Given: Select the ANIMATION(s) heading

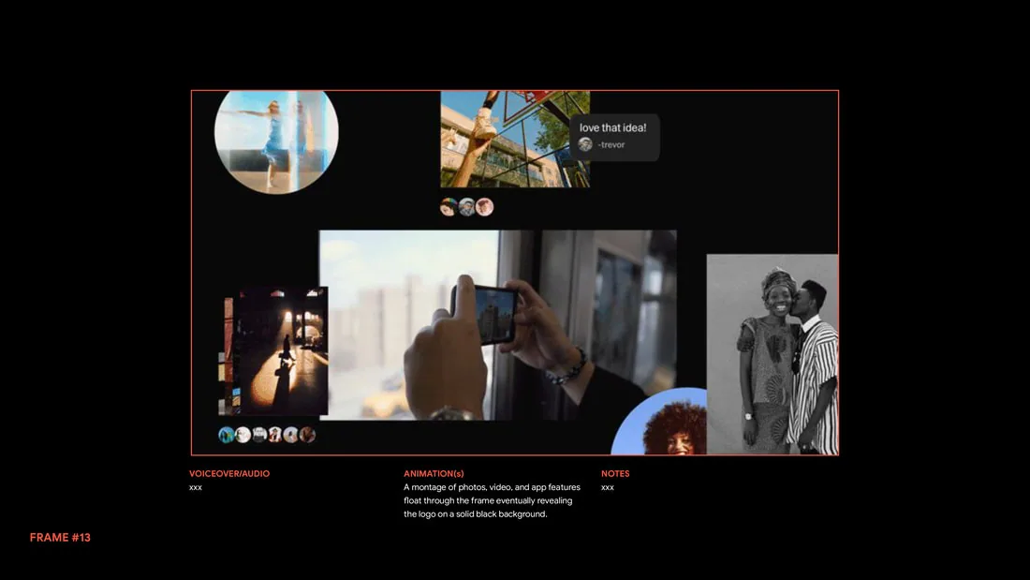Looking at the screenshot, I should click(434, 473).
